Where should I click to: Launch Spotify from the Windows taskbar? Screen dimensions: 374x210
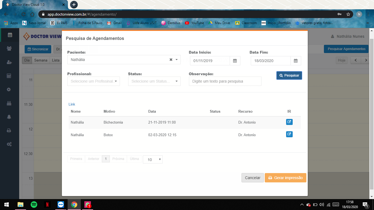tap(34, 205)
